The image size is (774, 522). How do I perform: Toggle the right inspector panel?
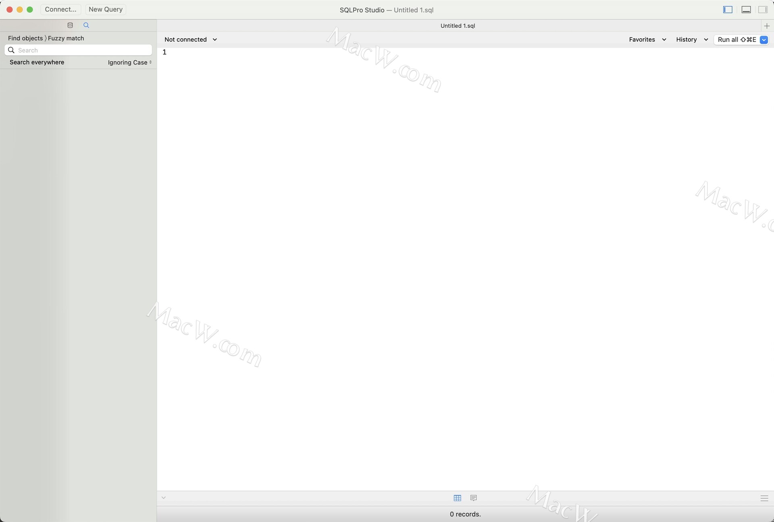pyautogui.click(x=763, y=10)
